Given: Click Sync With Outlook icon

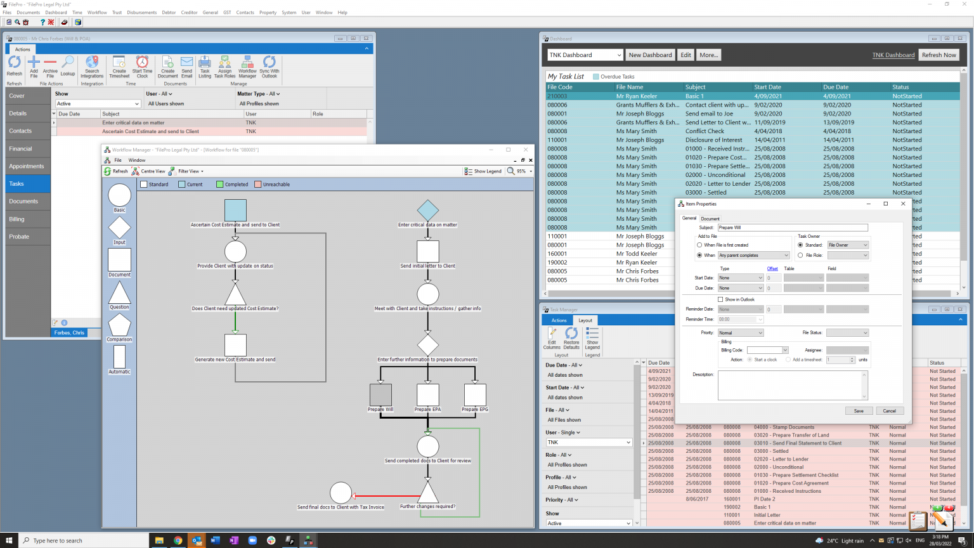Looking at the screenshot, I should pos(269,67).
